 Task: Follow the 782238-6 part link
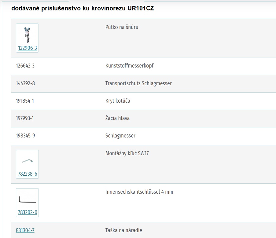[x=28, y=174]
